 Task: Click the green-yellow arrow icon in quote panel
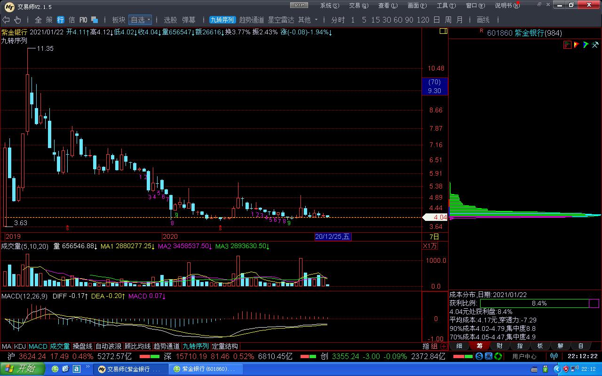pos(586,45)
